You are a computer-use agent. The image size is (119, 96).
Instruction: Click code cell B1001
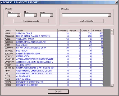(10, 45)
